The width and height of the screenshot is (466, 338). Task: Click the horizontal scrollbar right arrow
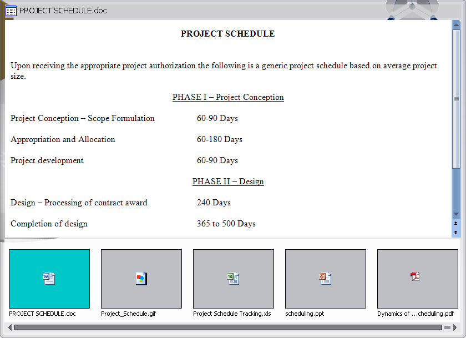tap(455, 327)
